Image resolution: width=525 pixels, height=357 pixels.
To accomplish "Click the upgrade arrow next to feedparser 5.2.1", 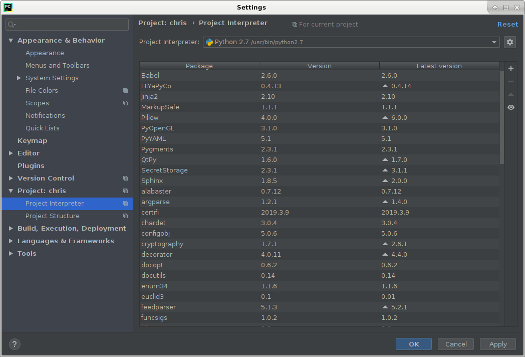I will point(385,307).
